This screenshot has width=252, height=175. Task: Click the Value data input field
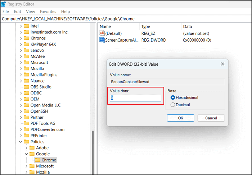[x=136, y=98]
